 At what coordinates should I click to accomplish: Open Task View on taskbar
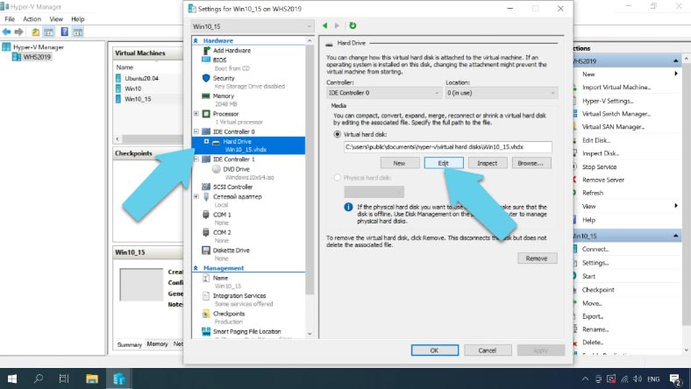[x=64, y=378]
